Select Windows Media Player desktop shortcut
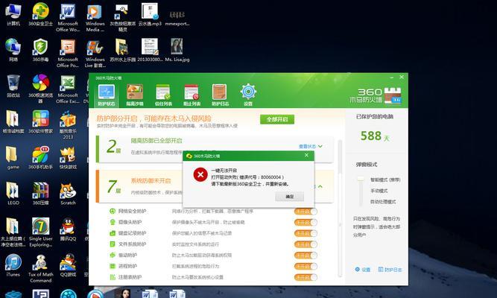 click(95, 18)
